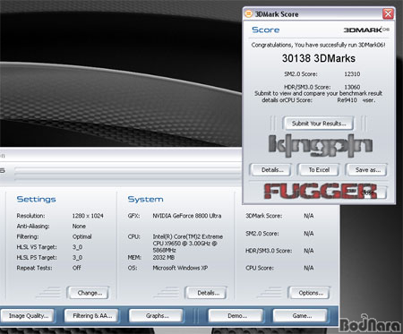
Task: Click the MEM value 2032 MB
Action: tap(164, 257)
